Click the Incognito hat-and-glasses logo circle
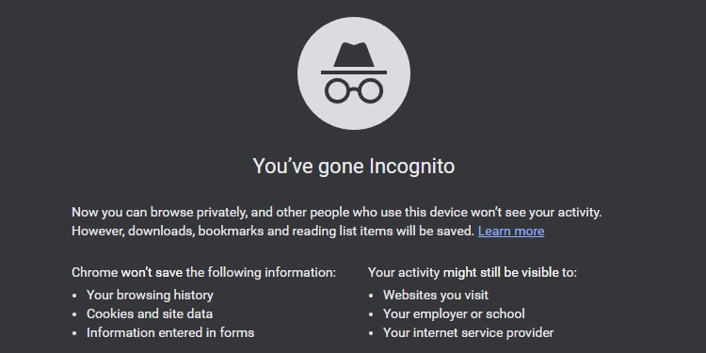The image size is (706, 353). tap(353, 73)
